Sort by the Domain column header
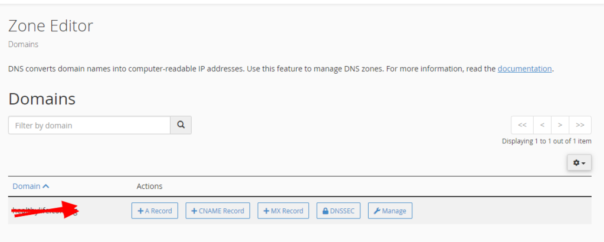 coord(27,186)
